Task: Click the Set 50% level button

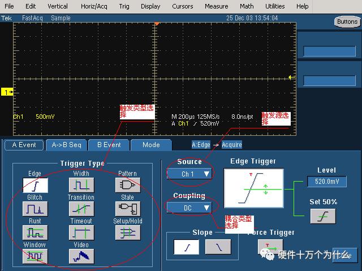Action: coord(323,216)
